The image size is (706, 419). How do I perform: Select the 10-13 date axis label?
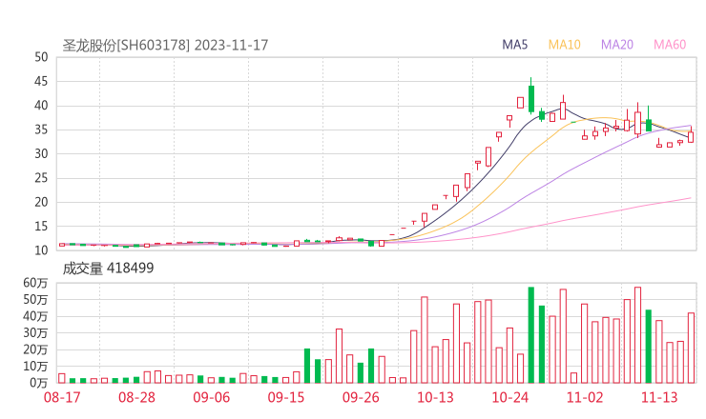tap(435, 397)
